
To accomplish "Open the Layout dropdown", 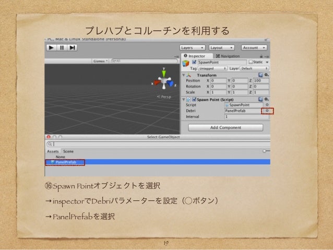I will [x=222, y=48].
